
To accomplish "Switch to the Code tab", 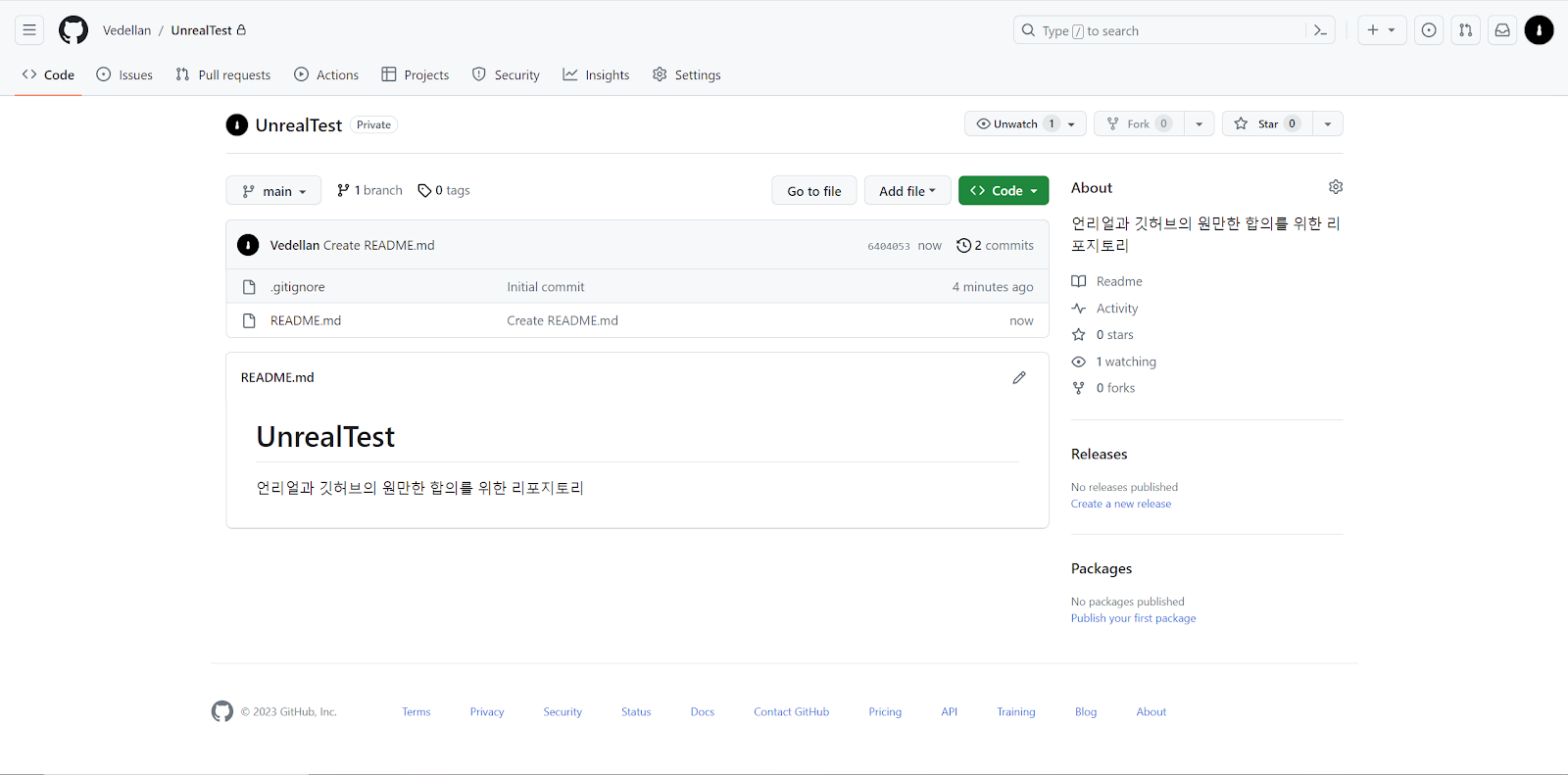I will pyautogui.click(x=48, y=74).
